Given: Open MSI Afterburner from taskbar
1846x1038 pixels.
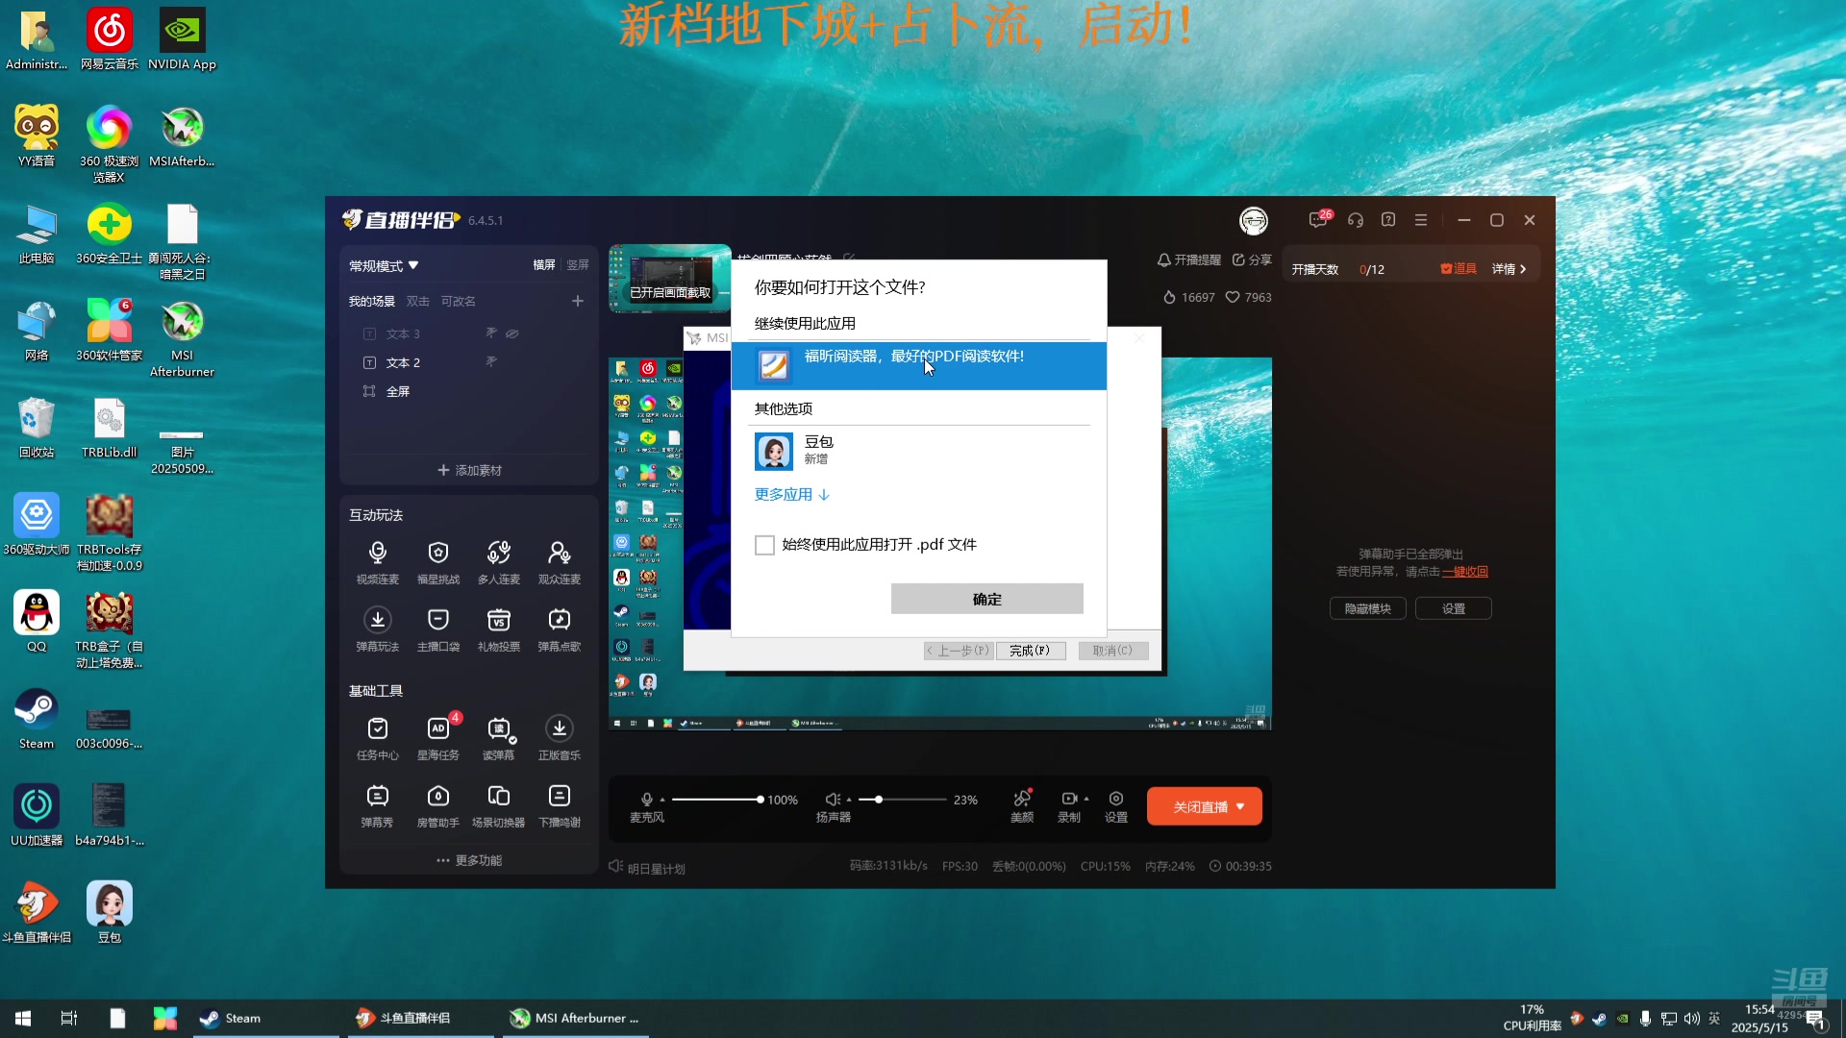Looking at the screenshot, I should [577, 1019].
